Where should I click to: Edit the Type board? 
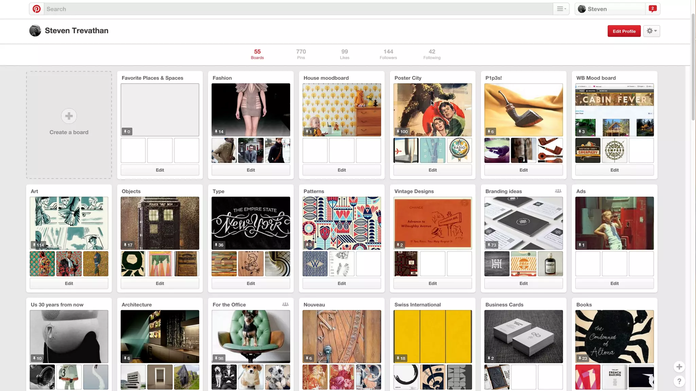point(251,283)
